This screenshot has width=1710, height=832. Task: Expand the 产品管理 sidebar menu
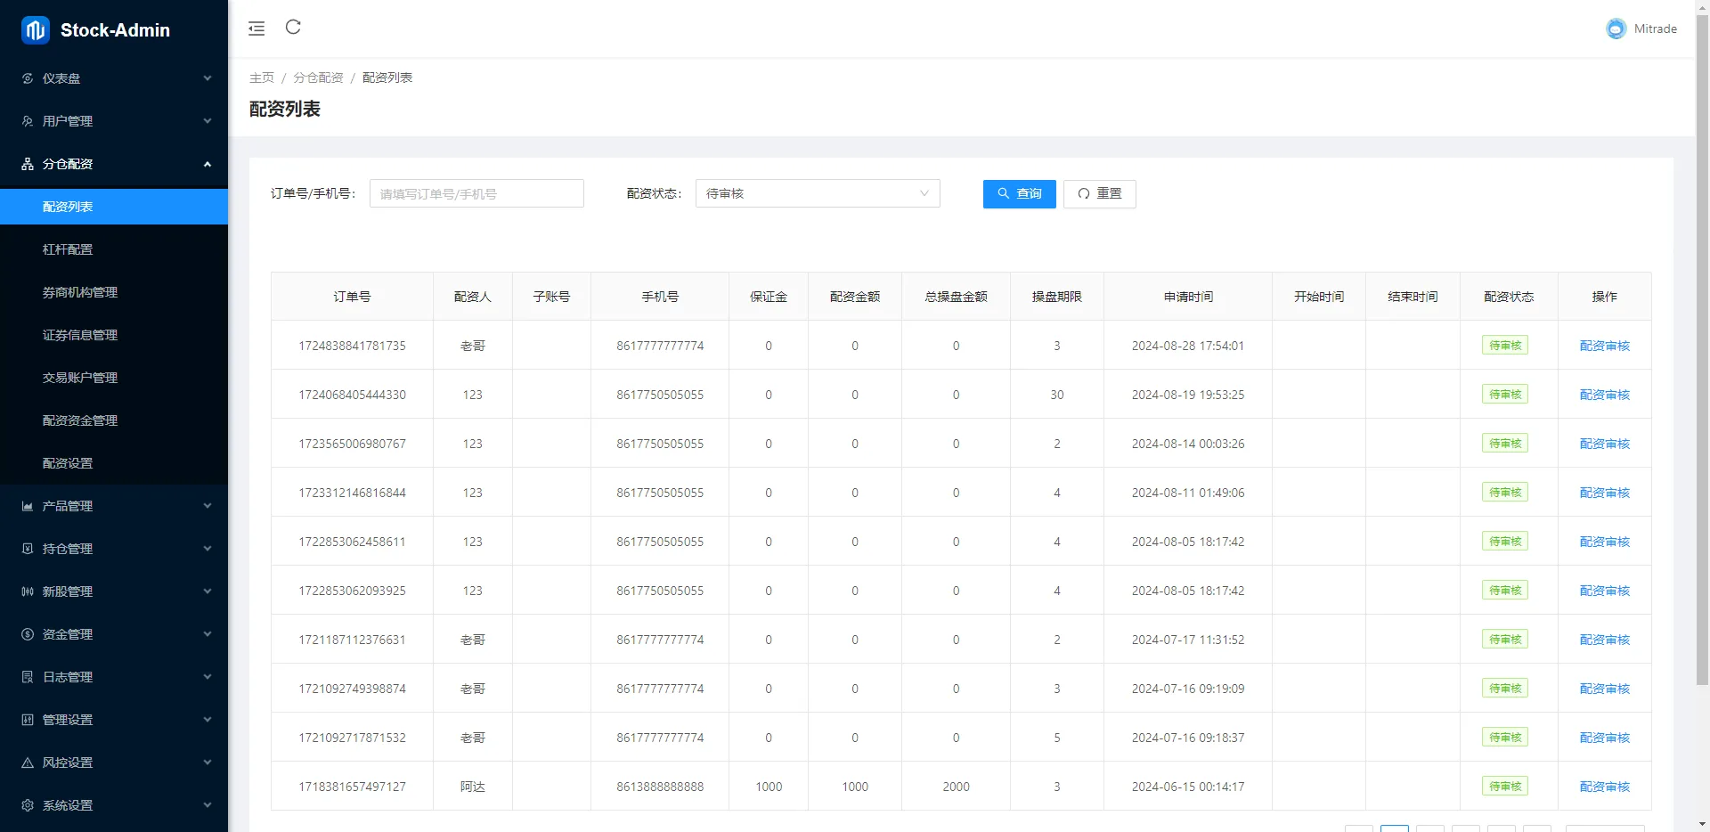114,506
